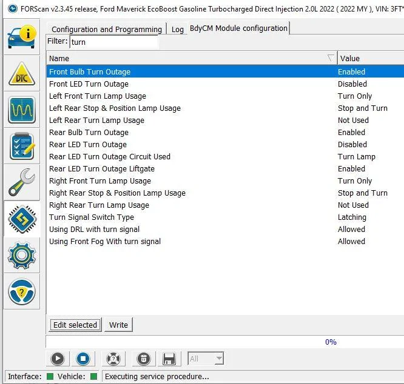Select Right Rear Stop & Position Lamp Usage
Viewport: 404px width, 384px height.
tap(225, 193)
